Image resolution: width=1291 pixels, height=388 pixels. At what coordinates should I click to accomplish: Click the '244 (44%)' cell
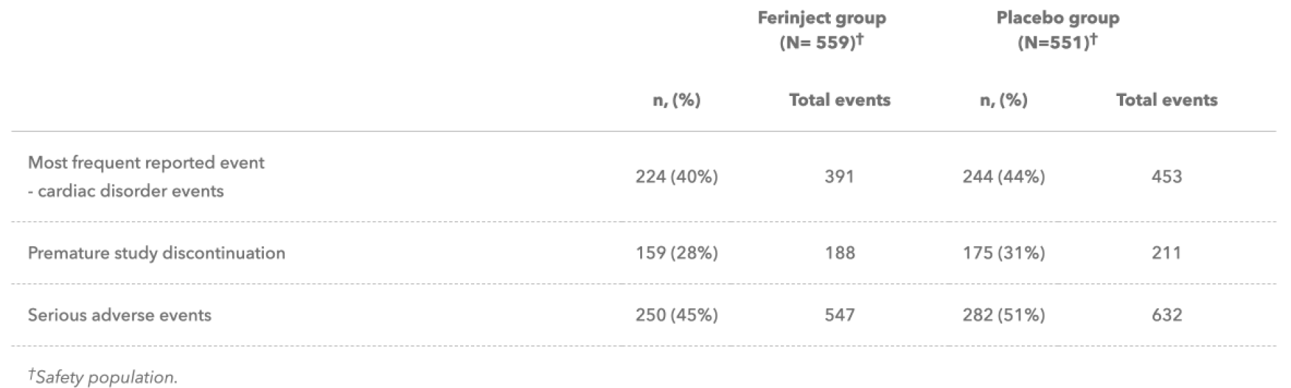click(1003, 176)
